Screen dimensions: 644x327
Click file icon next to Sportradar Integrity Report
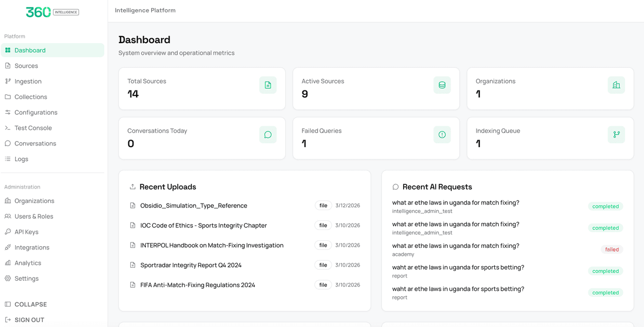133,265
